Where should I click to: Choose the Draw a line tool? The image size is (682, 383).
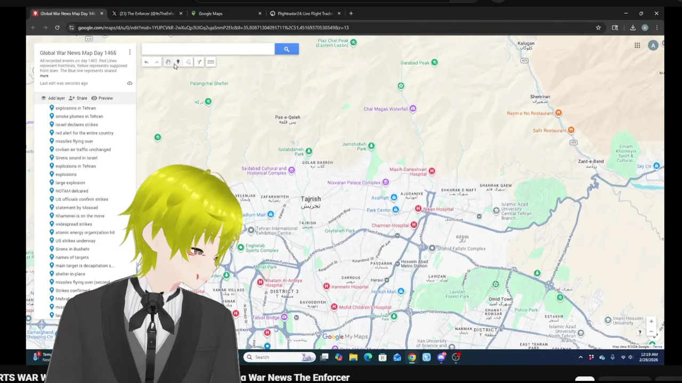[x=188, y=62]
